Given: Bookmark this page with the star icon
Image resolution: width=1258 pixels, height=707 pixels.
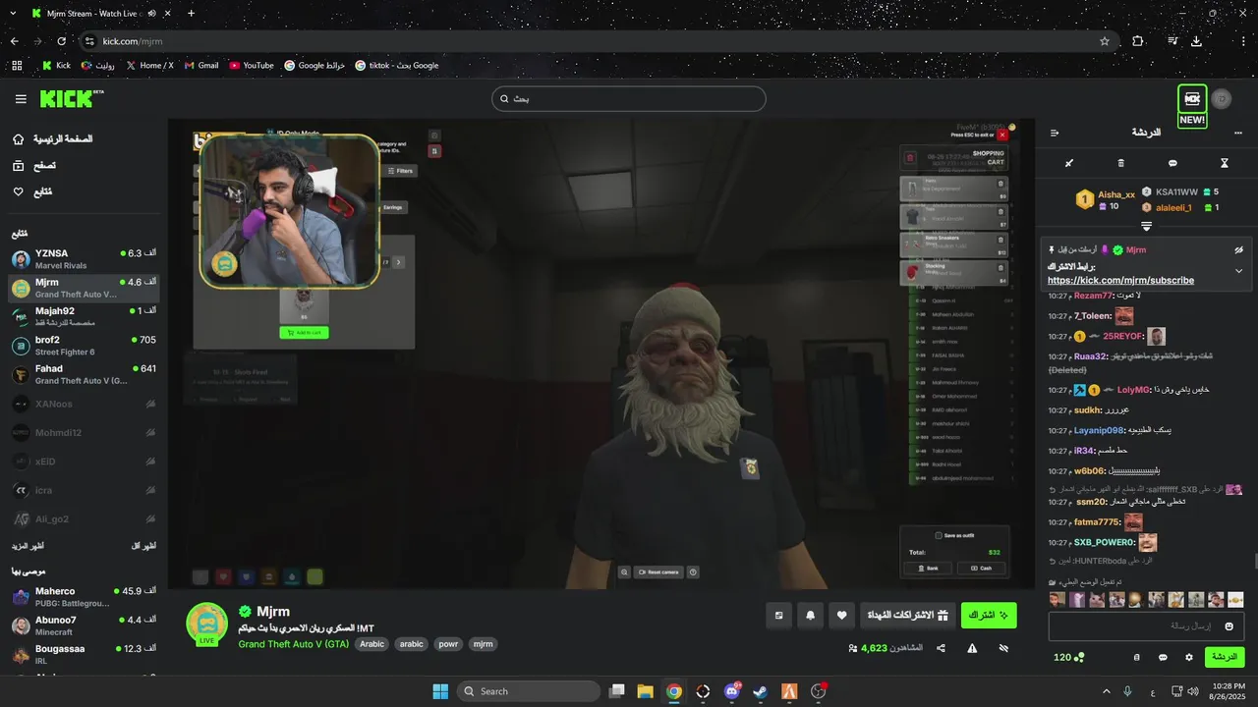Looking at the screenshot, I should pos(1105,41).
